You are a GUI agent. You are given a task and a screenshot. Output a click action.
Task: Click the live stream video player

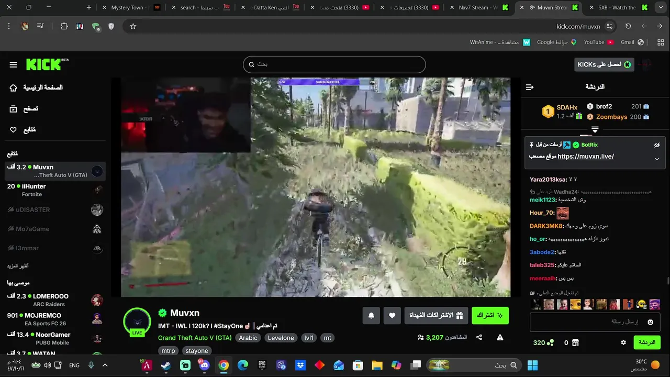pos(316,187)
